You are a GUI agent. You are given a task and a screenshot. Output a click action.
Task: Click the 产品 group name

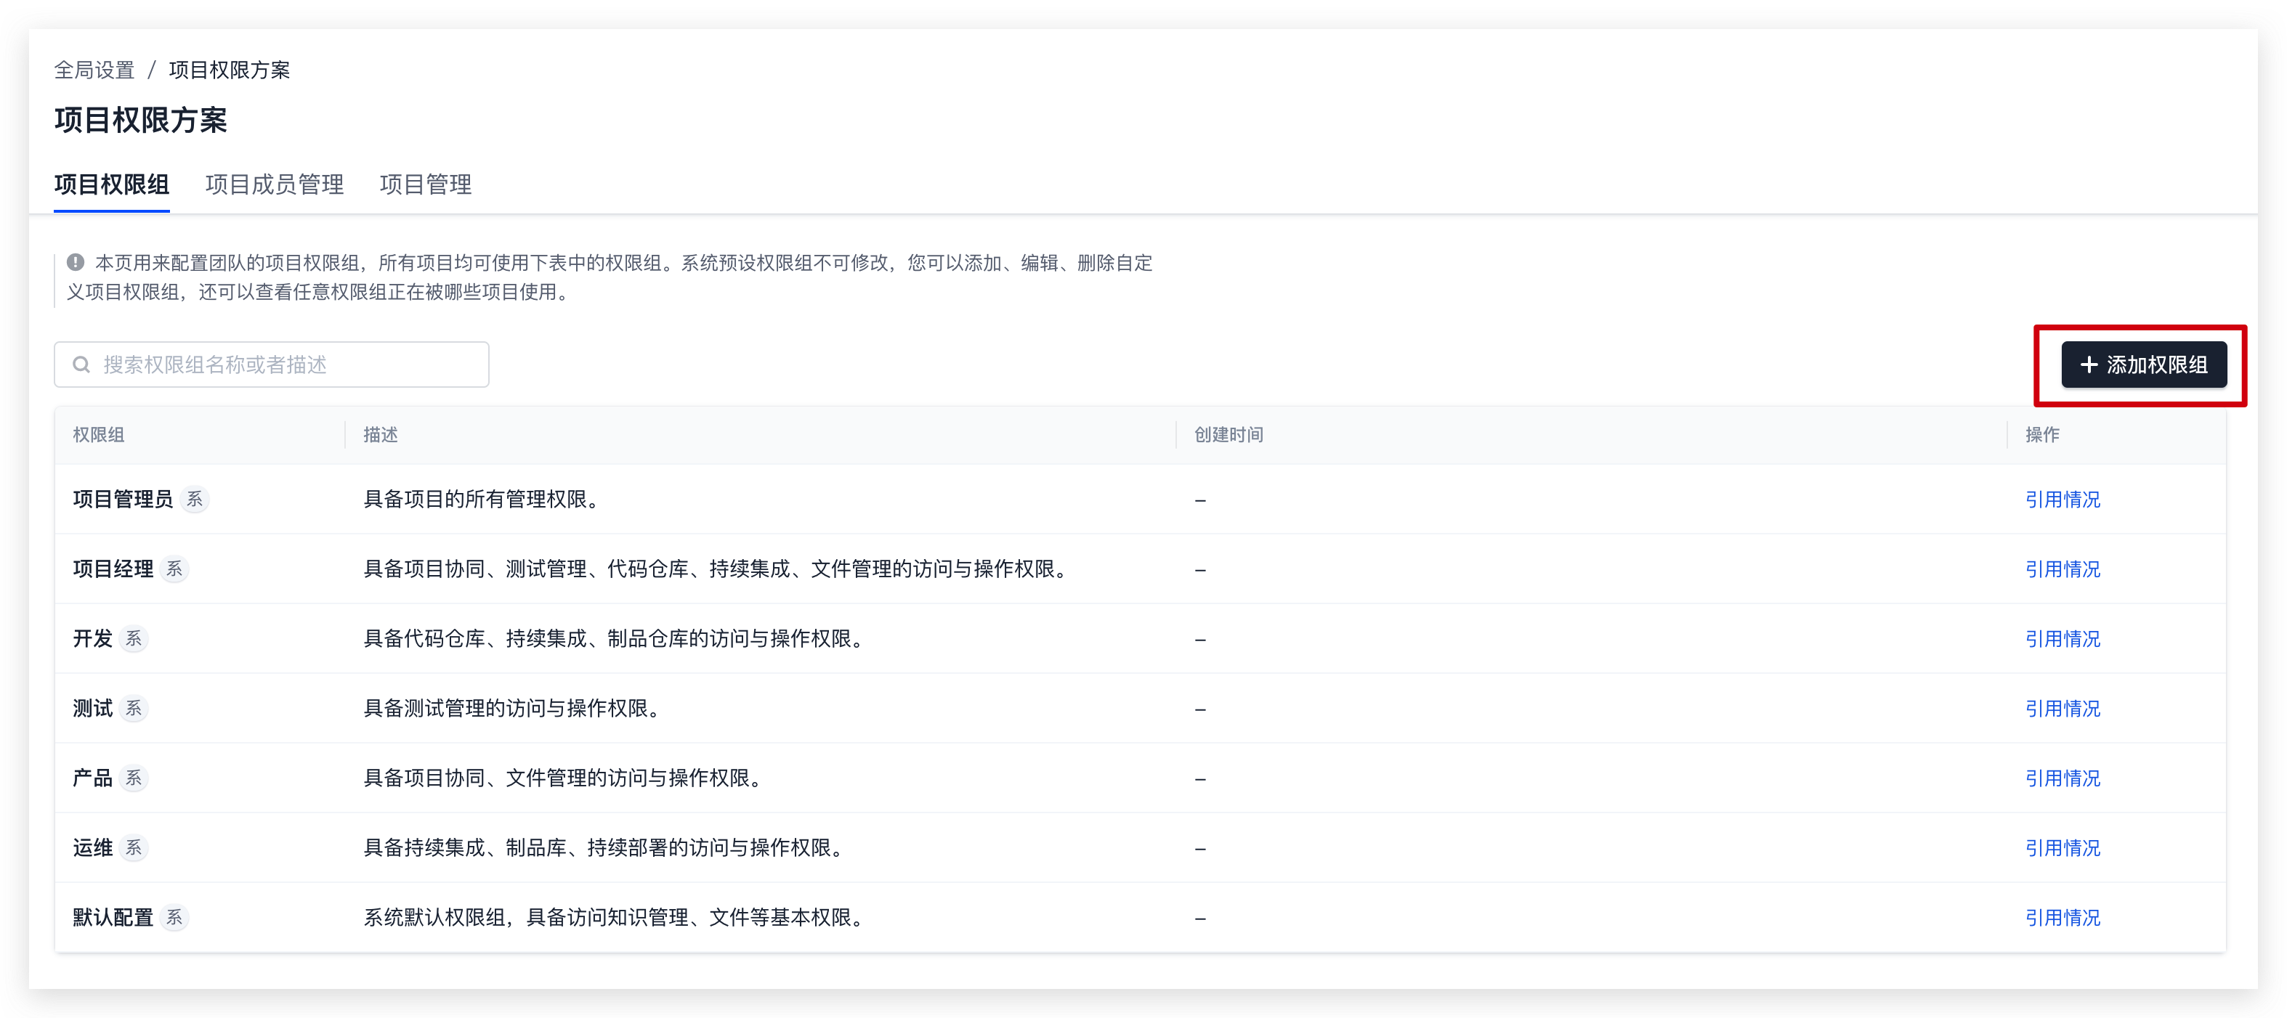click(92, 778)
